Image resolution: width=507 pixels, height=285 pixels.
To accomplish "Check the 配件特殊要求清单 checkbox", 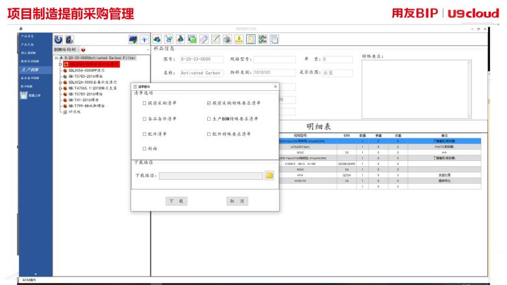I will click(209, 134).
